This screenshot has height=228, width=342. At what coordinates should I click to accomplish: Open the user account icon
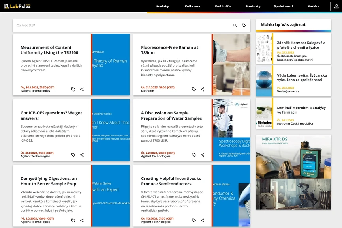click(x=336, y=6)
